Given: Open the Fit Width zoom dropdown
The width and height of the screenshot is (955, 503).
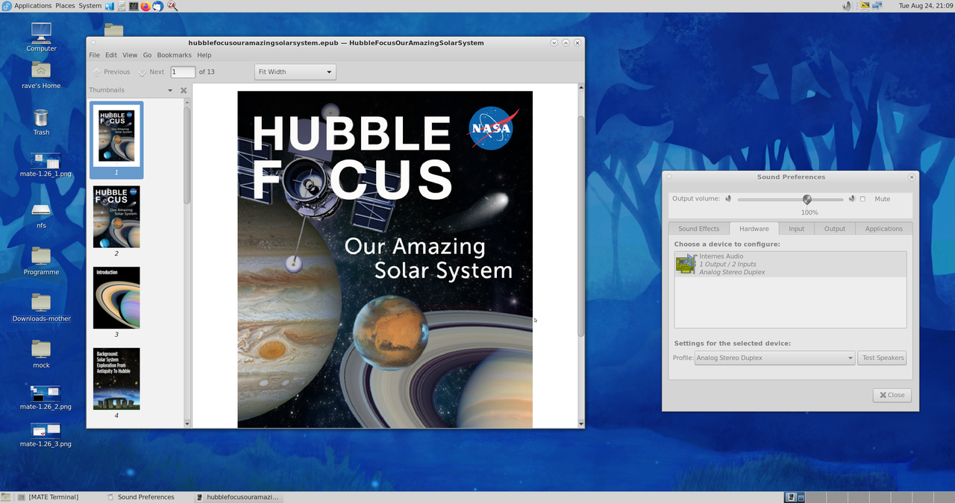Looking at the screenshot, I should 295,72.
